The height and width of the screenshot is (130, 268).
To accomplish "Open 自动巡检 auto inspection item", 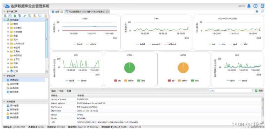I will pos(13,88).
